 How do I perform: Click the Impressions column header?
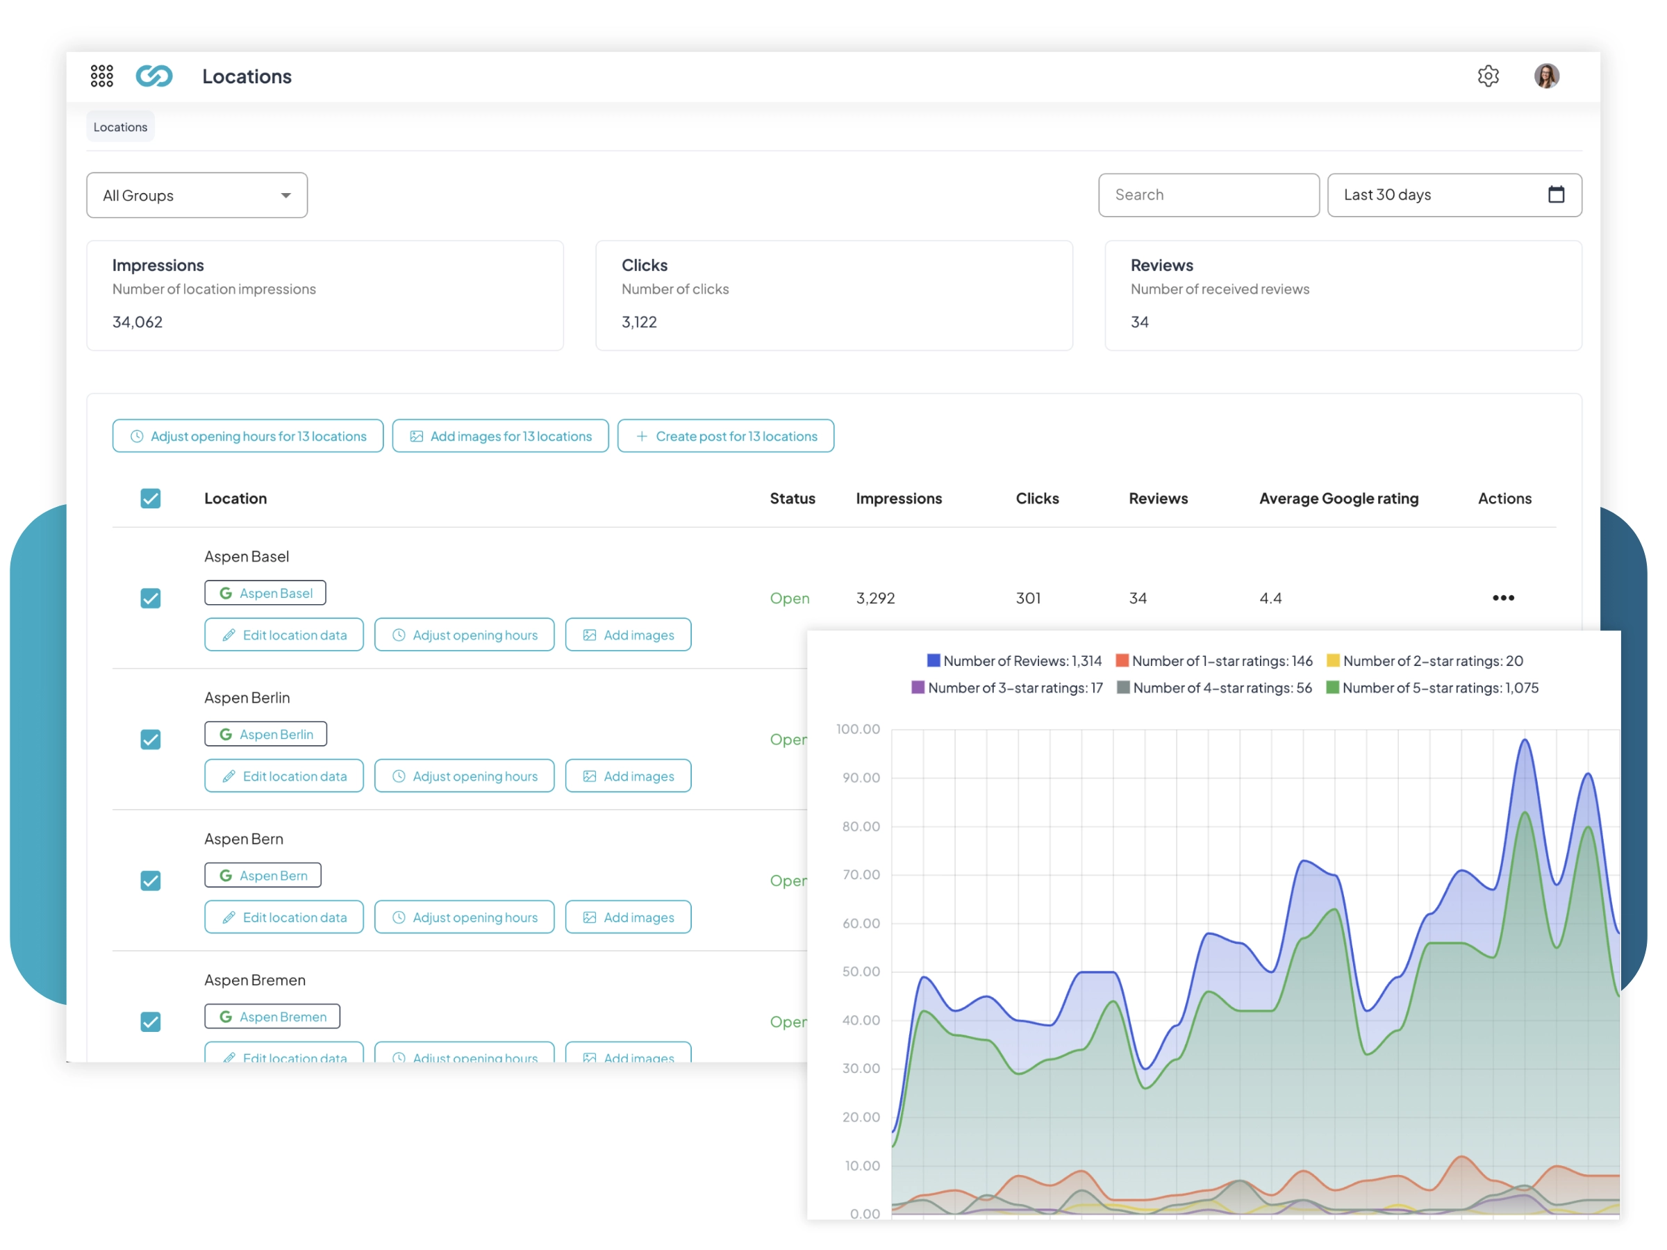[898, 499]
